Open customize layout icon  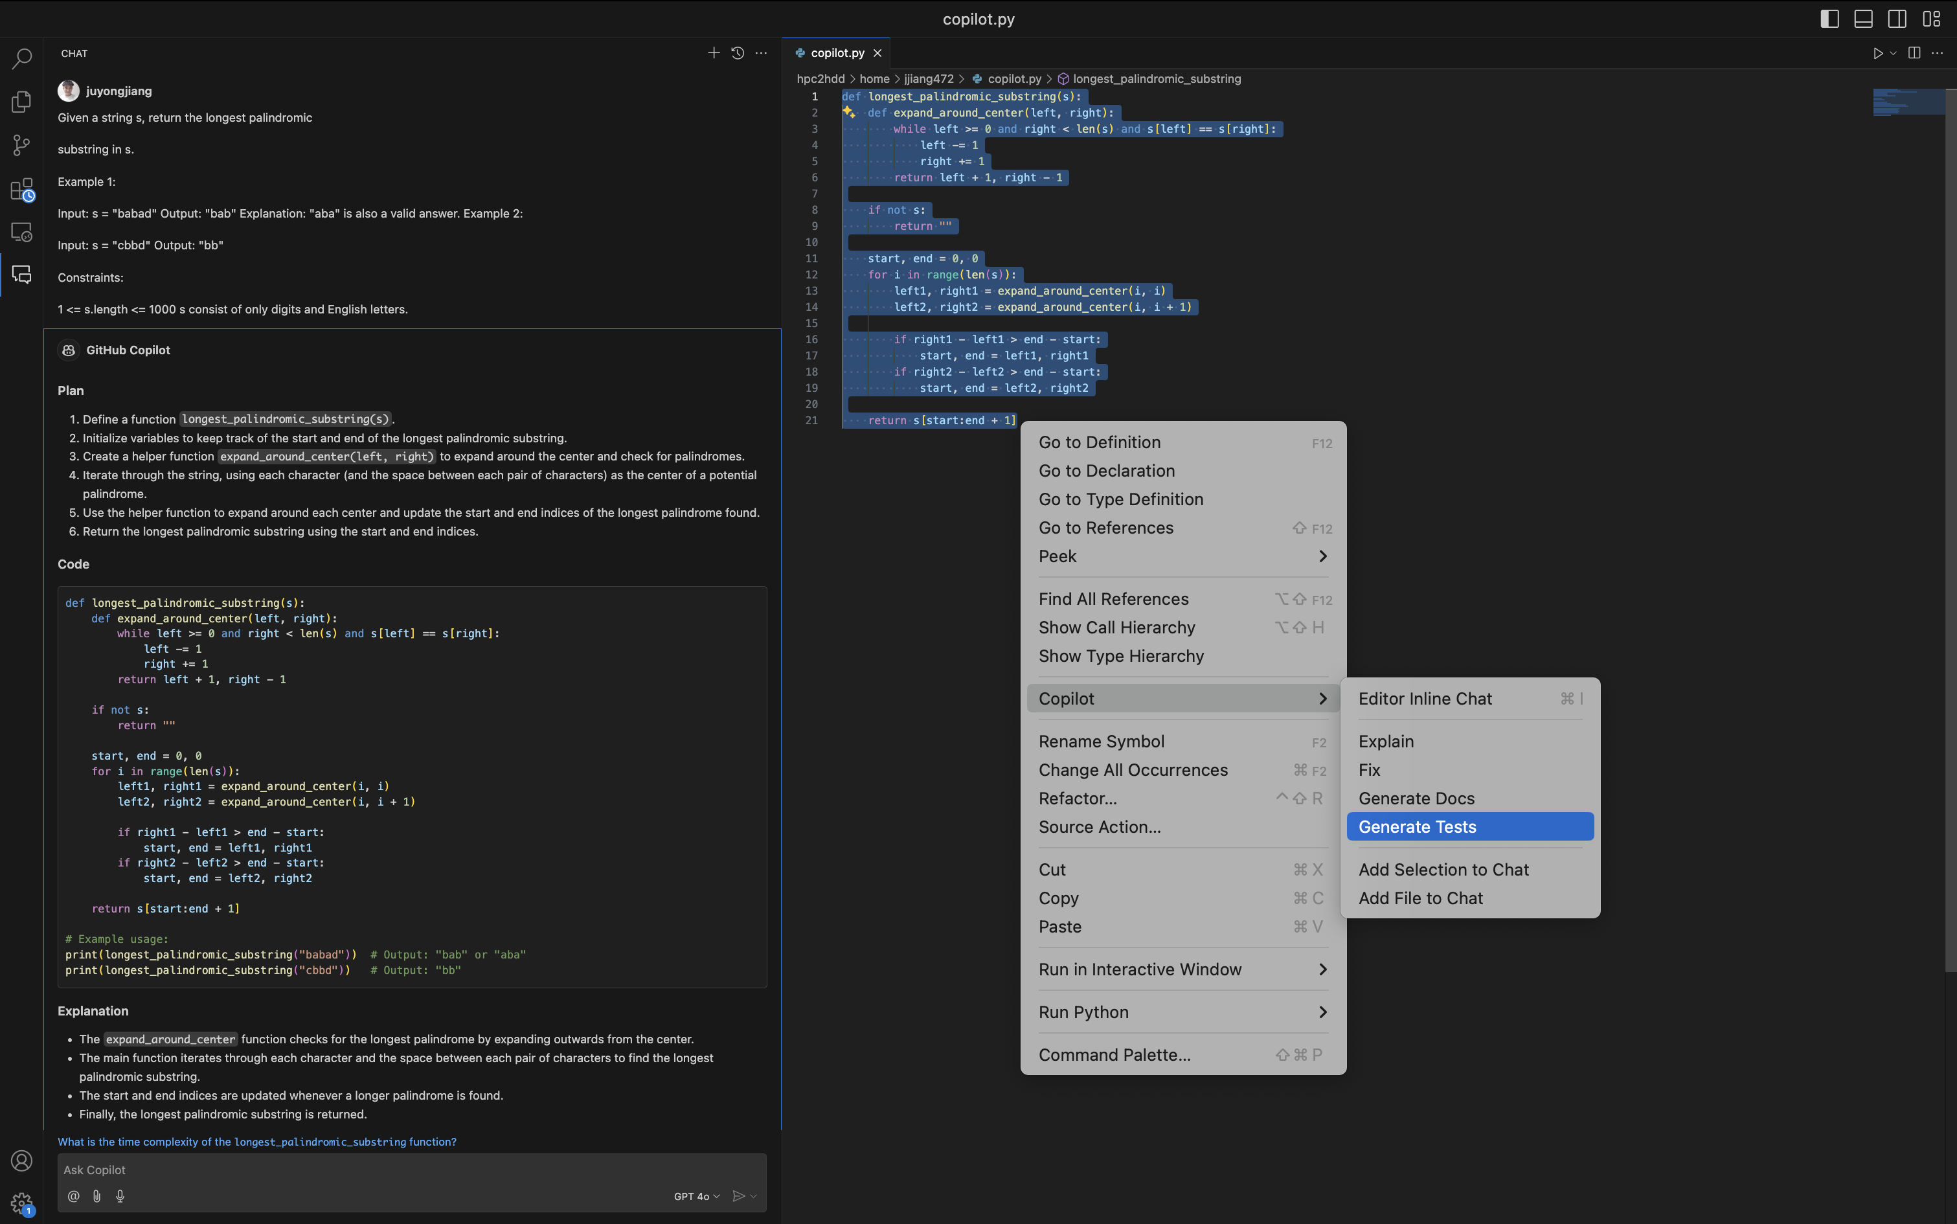(x=1932, y=19)
